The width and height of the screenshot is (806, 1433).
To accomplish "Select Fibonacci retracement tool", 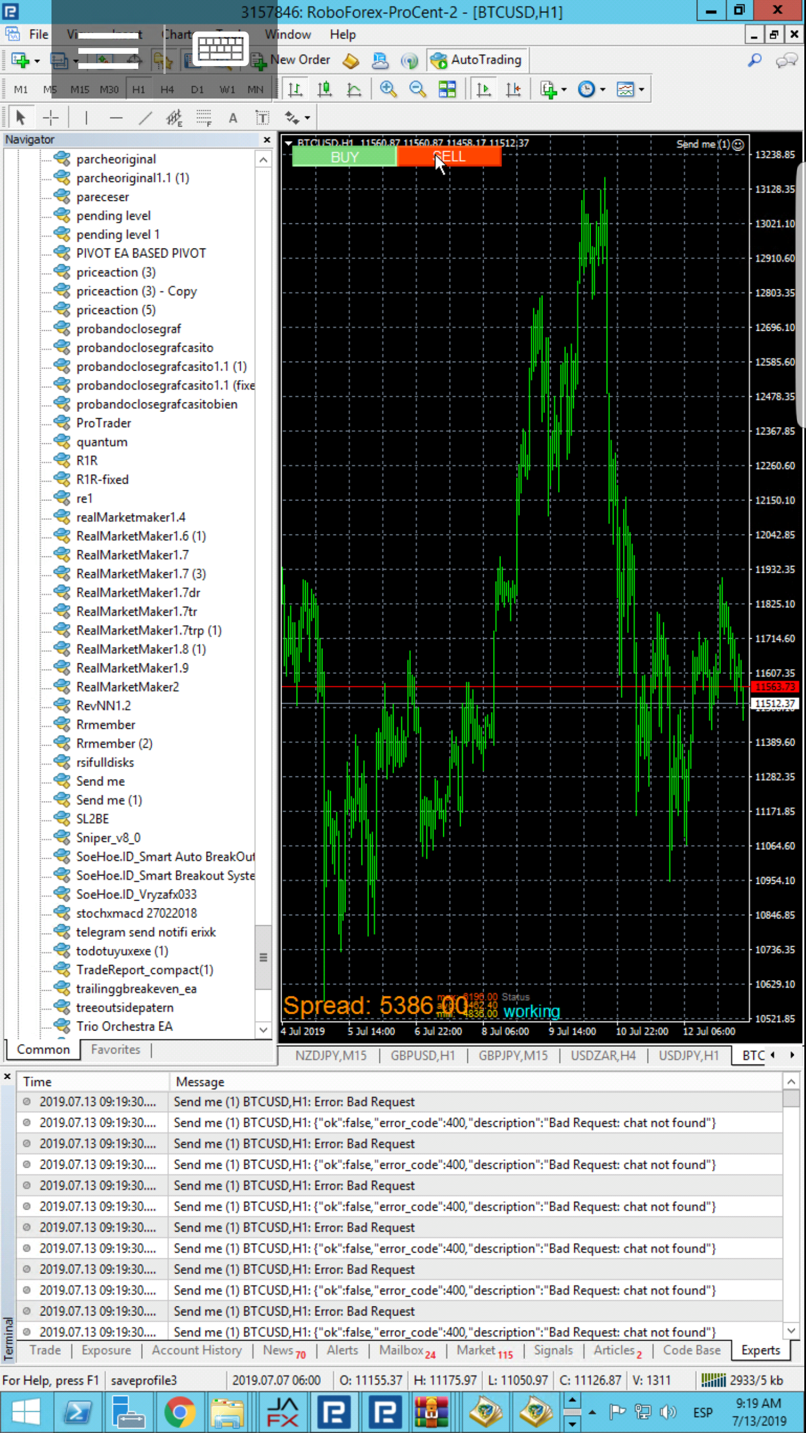I will [x=204, y=118].
